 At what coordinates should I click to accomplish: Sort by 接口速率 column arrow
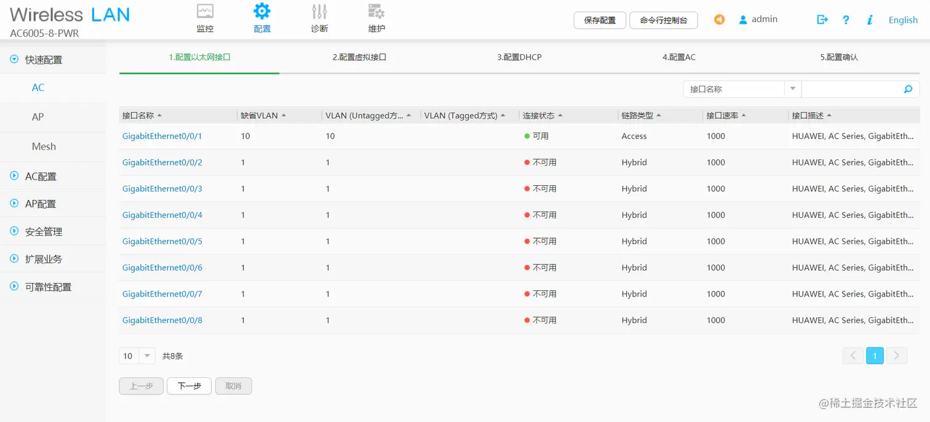pos(744,115)
